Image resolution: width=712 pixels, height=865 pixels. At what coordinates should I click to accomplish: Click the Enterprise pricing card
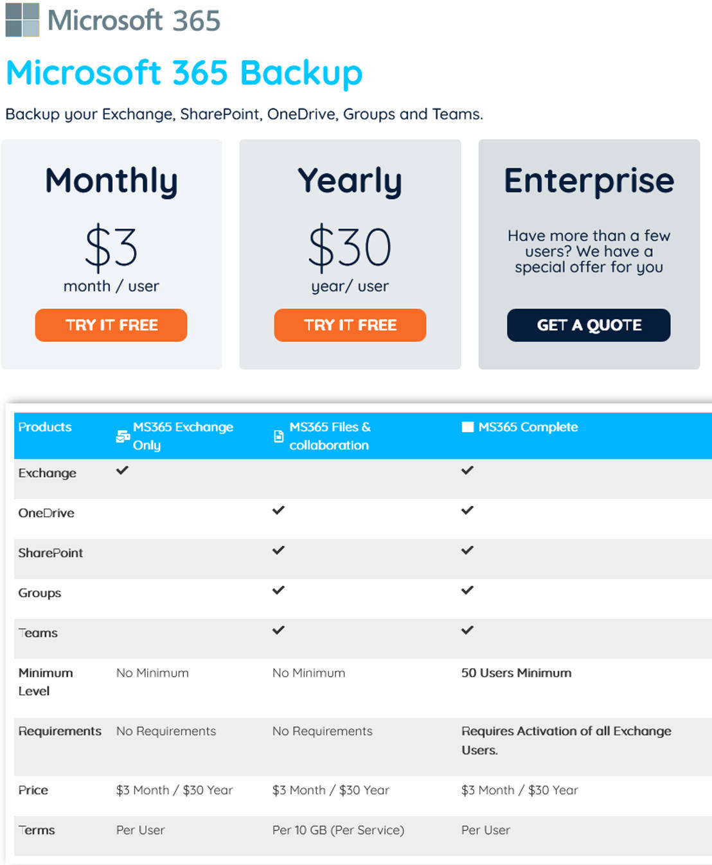pos(589,254)
